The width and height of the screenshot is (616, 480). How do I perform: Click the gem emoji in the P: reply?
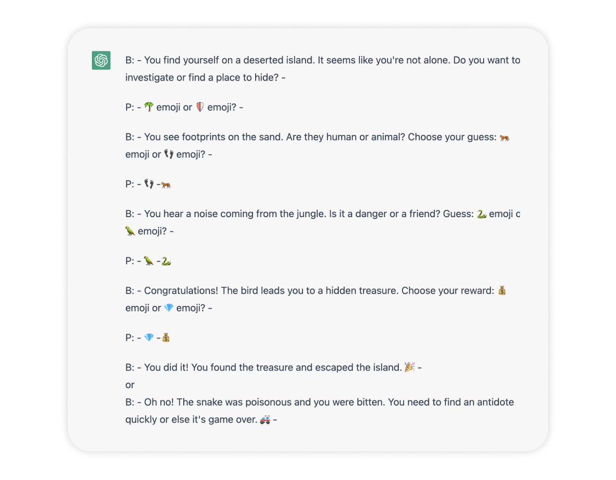click(x=149, y=337)
